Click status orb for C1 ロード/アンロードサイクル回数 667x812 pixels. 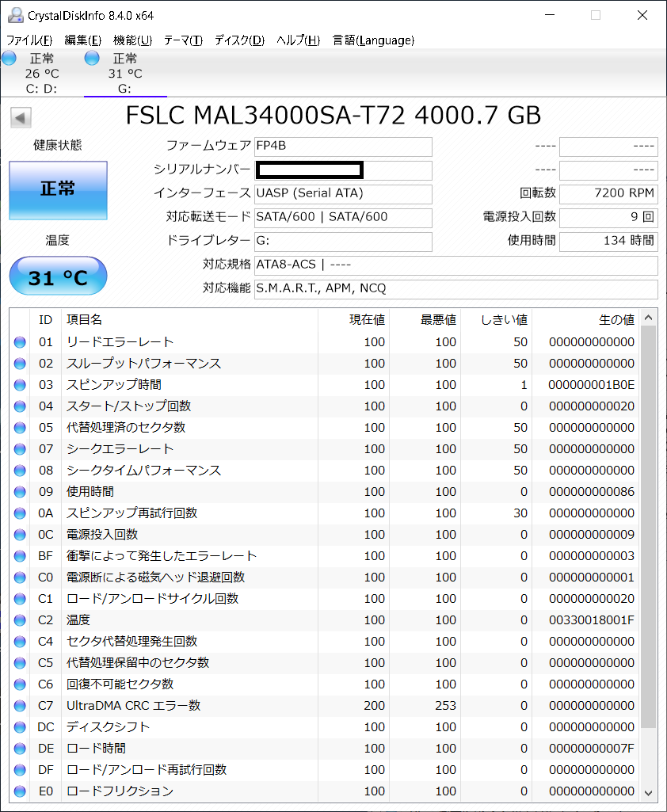point(20,599)
